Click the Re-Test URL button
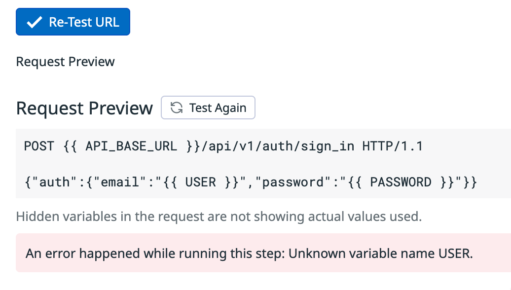The image size is (511, 290). click(73, 22)
